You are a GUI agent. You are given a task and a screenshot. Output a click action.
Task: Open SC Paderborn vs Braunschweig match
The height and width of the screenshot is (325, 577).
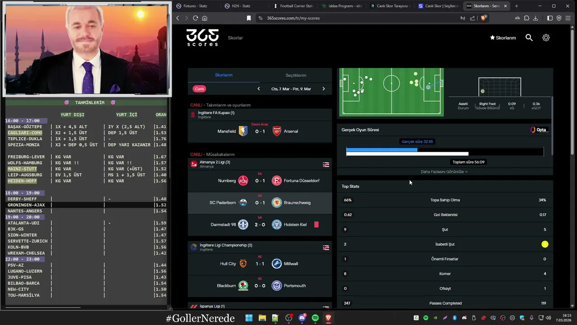(260, 203)
